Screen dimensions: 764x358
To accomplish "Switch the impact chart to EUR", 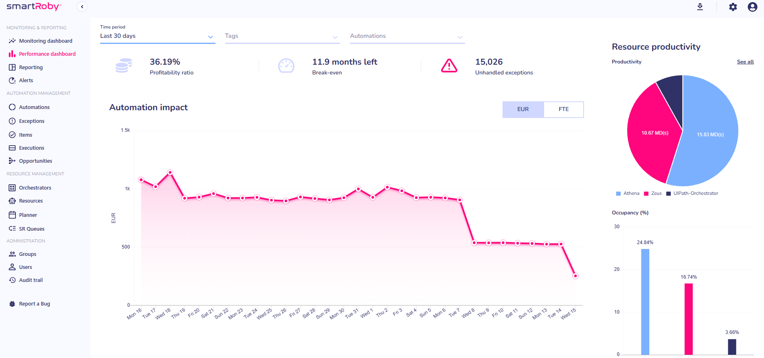I will (523, 109).
